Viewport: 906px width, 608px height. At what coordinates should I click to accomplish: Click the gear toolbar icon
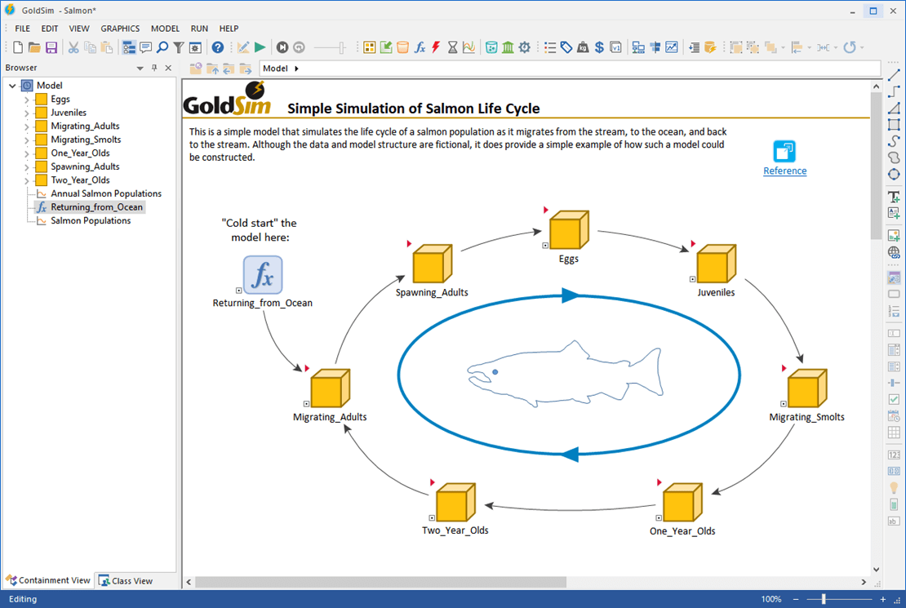[x=525, y=47]
